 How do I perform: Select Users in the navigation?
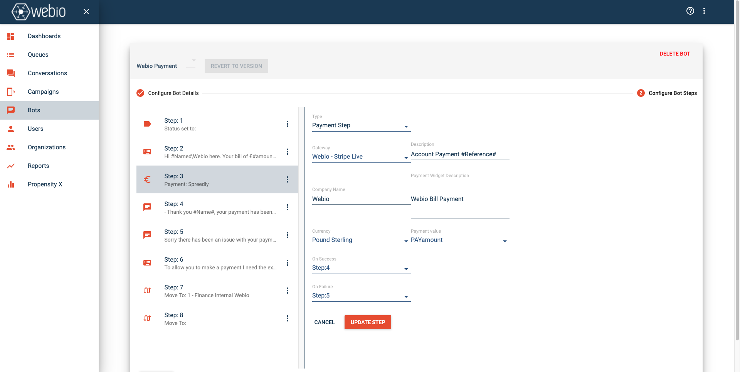49,129
